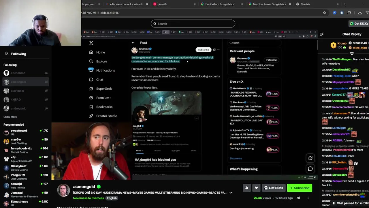Close the Eskol Villas tab
The image size is (369, 208).
point(242,4)
